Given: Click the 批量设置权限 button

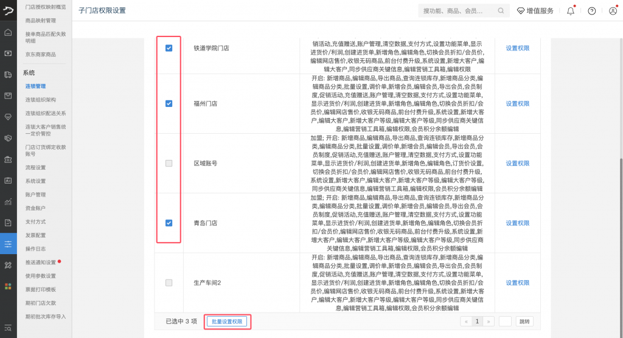Looking at the screenshot, I should click(226, 321).
